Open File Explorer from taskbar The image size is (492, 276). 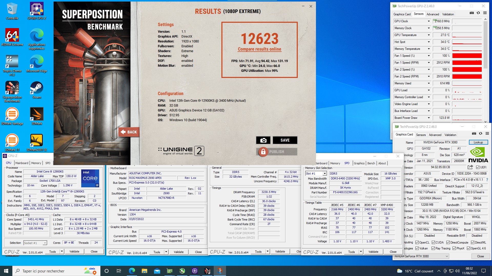[144, 271]
